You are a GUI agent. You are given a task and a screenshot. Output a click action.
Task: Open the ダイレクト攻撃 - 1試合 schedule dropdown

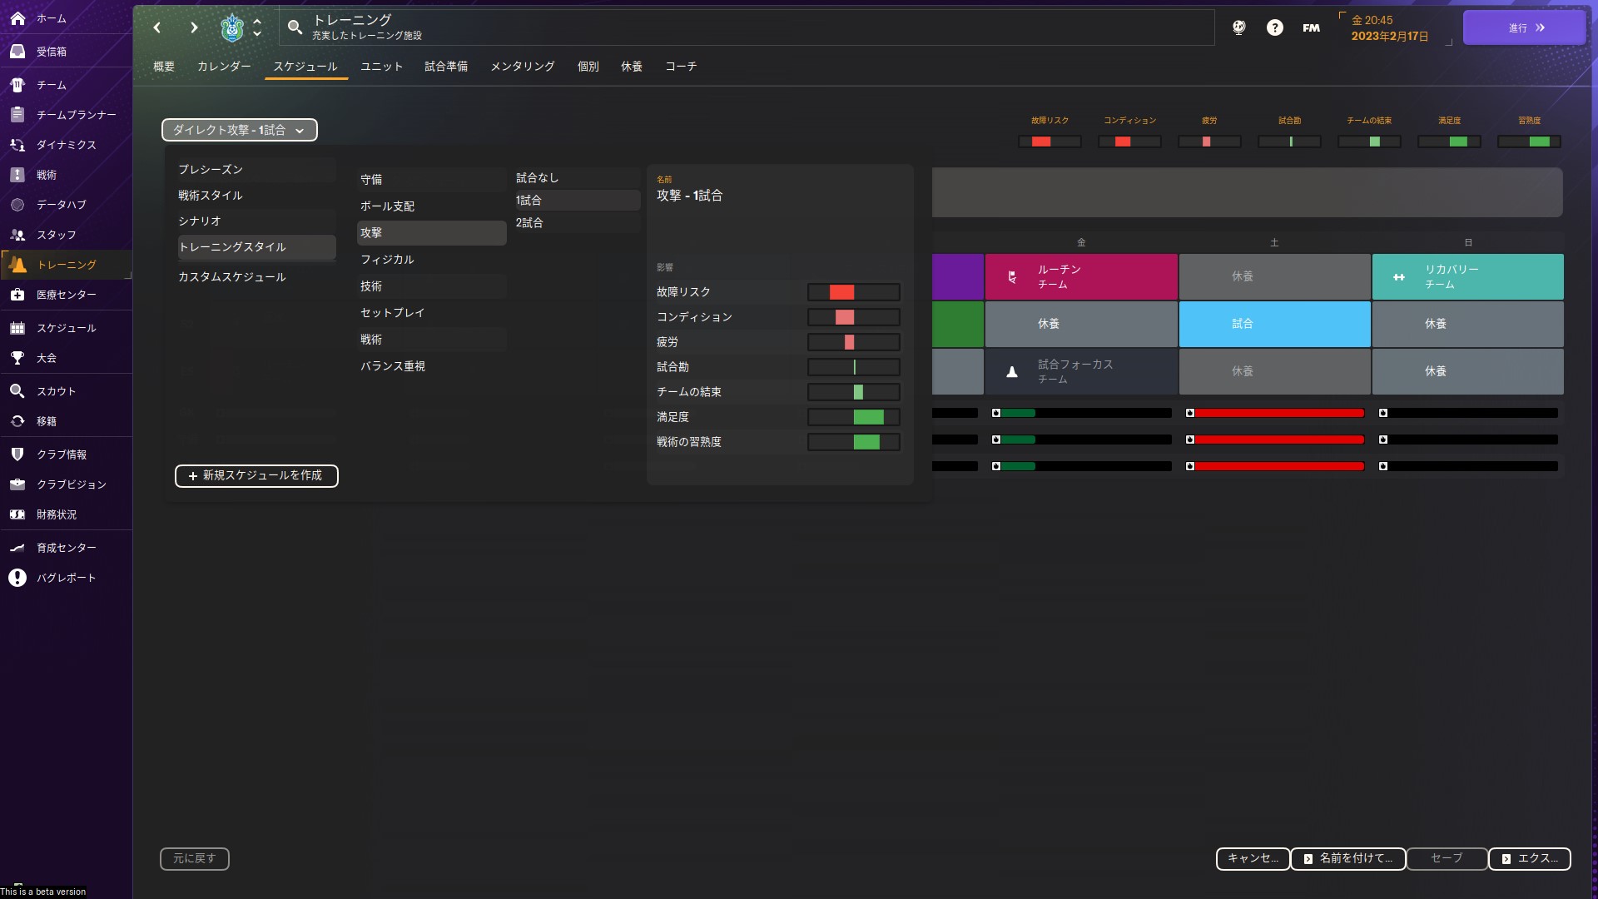click(x=239, y=130)
